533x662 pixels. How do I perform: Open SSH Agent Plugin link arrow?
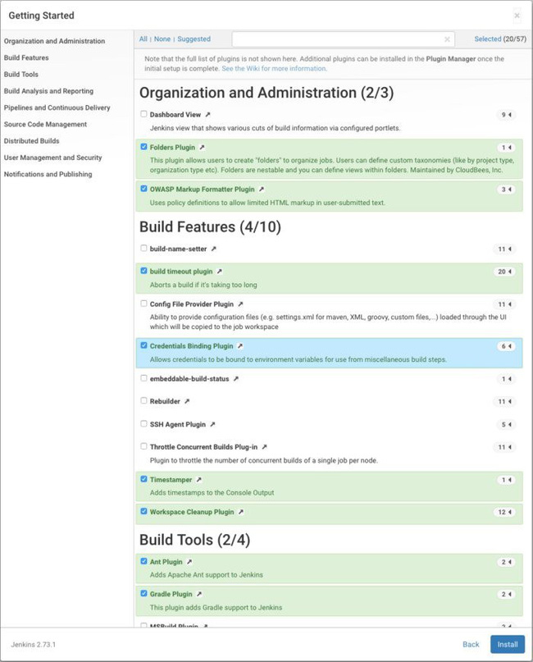pyautogui.click(x=212, y=424)
